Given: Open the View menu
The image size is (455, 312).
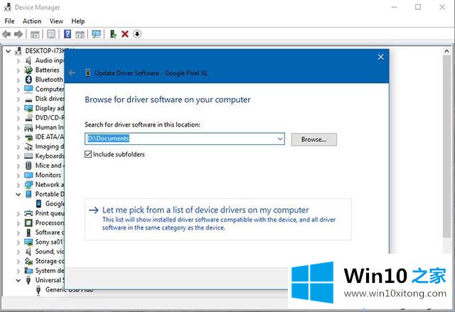Looking at the screenshot, I should tap(56, 21).
